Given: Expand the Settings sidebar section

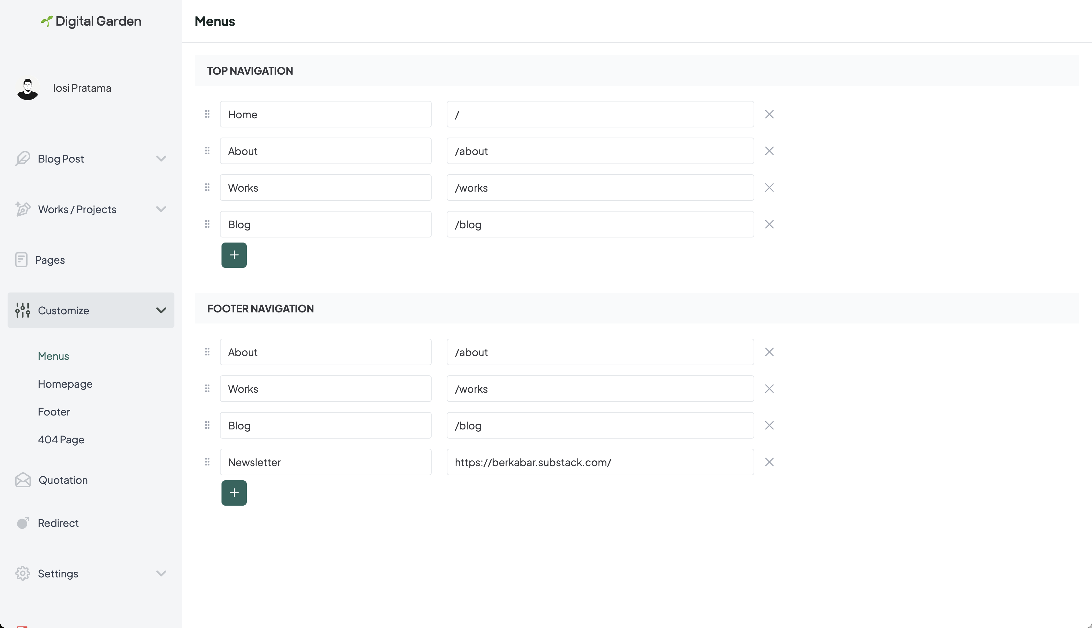Looking at the screenshot, I should pyautogui.click(x=161, y=573).
